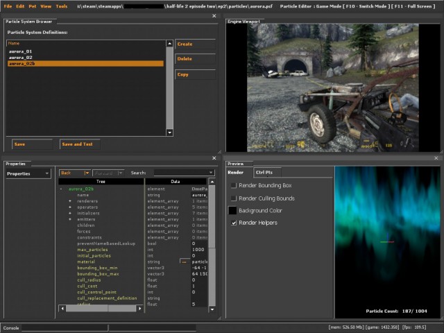The width and height of the screenshot is (444, 333).
Task: Switch to the Render tab
Action: pyautogui.click(x=236, y=173)
